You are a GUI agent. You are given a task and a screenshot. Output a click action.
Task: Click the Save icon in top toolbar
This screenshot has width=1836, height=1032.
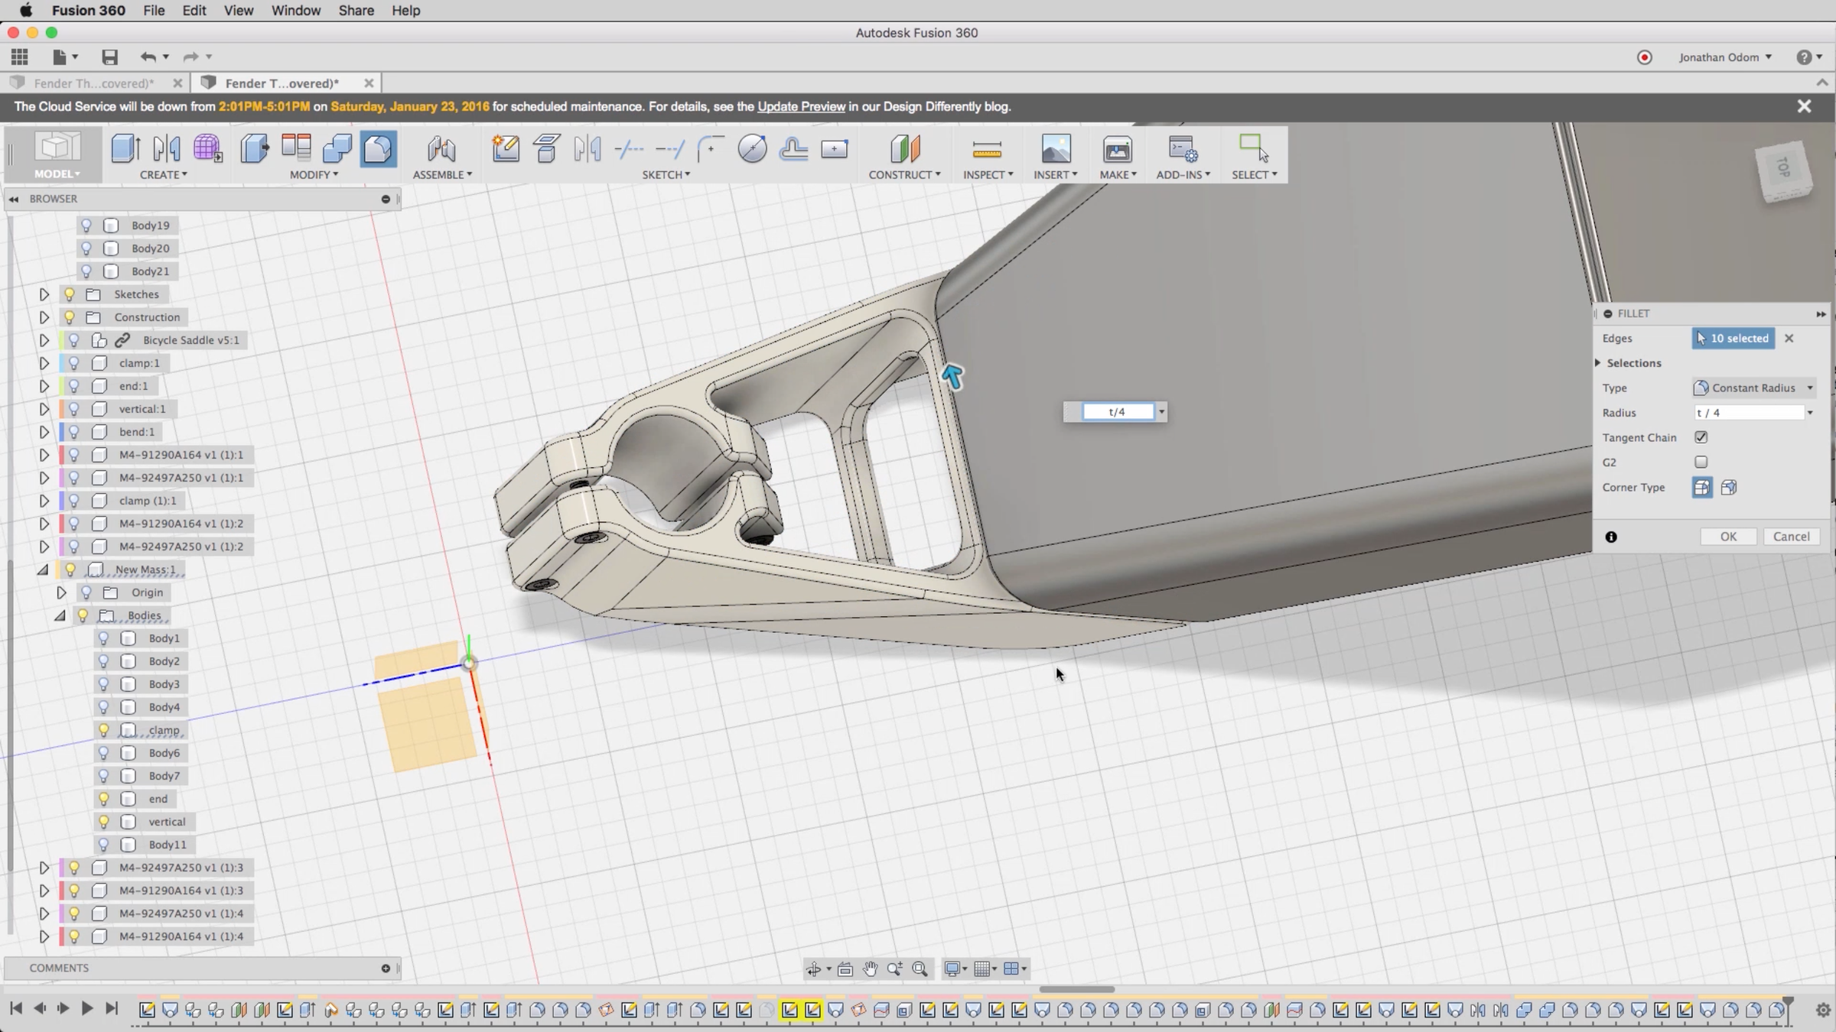click(x=109, y=57)
